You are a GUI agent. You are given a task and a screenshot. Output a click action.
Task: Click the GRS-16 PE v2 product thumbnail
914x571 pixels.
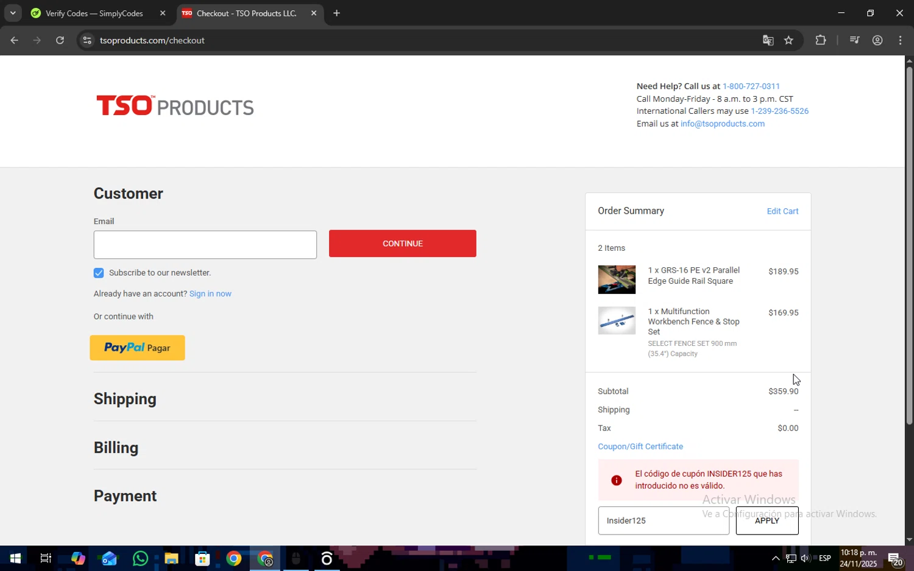click(x=617, y=279)
